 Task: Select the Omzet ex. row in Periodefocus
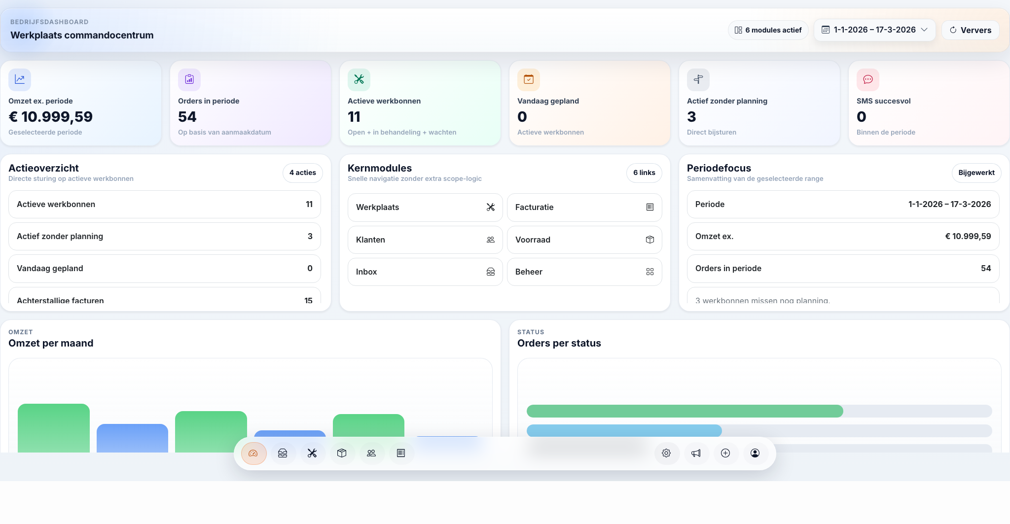click(x=843, y=236)
